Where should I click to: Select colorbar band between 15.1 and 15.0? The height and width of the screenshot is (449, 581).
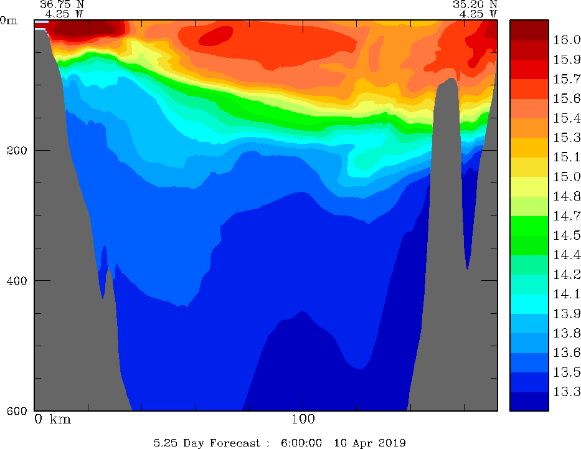[529, 167]
